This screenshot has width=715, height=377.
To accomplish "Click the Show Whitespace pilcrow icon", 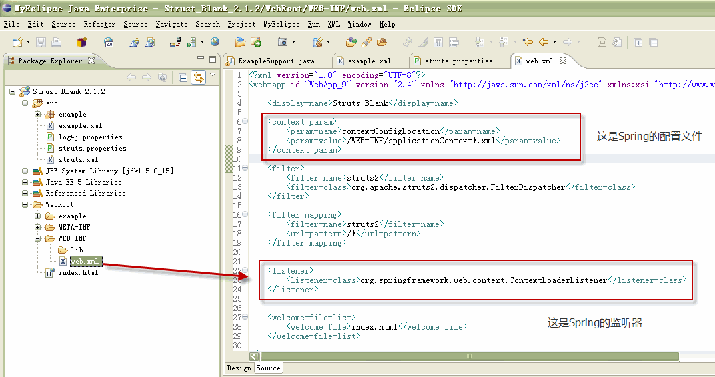I will click(x=438, y=43).
